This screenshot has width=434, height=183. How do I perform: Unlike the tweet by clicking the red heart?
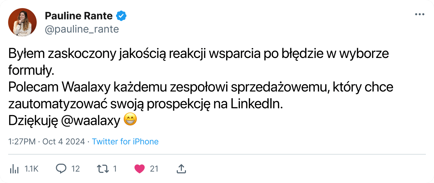click(x=140, y=169)
